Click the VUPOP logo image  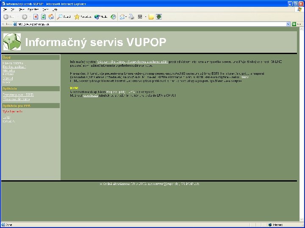point(12,42)
